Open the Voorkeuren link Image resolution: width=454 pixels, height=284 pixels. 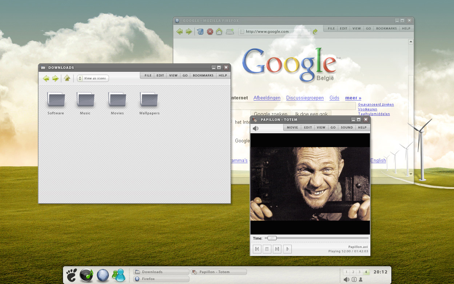(x=367, y=109)
